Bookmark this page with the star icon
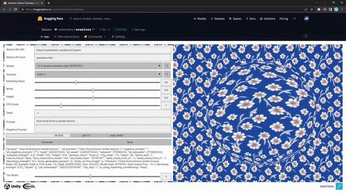Screen dimensions: 346x194 coord(311,10)
